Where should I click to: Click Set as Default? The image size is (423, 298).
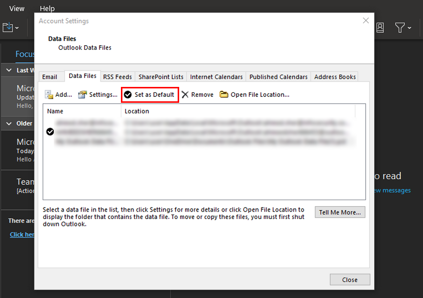click(150, 94)
